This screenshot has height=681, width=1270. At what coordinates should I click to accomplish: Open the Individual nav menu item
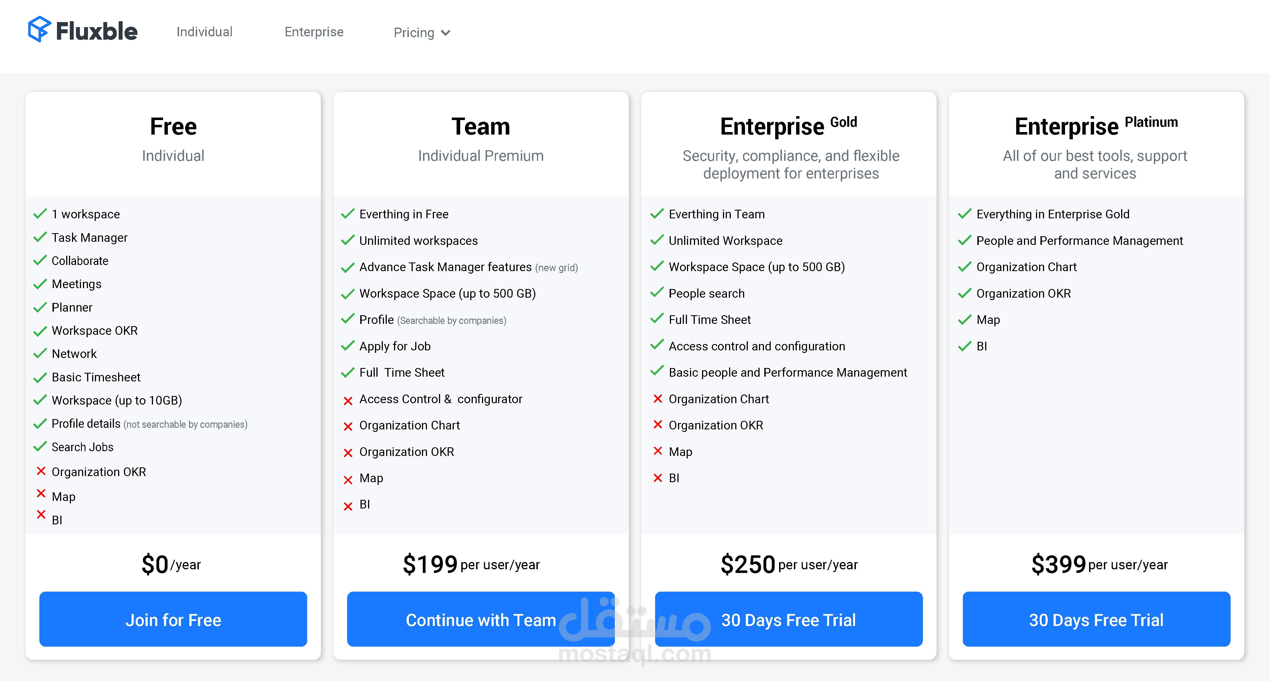click(204, 32)
